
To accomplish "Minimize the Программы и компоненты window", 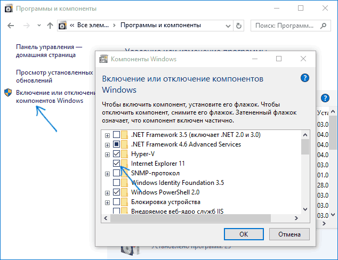I will click(x=277, y=9).
